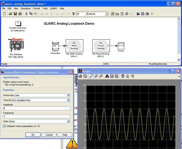Select the Zoom tool in Scope window

coord(92,76)
